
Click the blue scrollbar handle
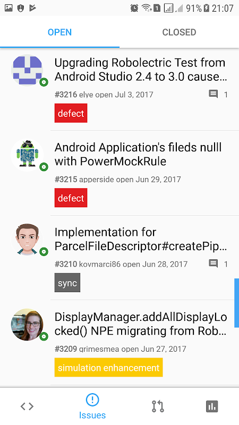(236, 303)
